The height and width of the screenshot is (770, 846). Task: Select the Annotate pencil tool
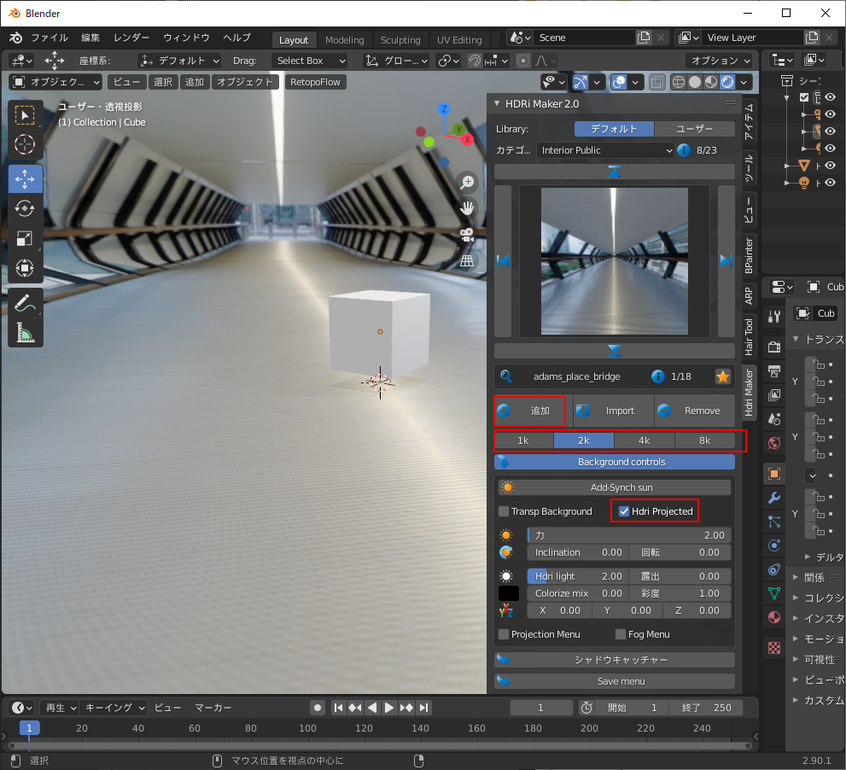[x=25, y=303]
